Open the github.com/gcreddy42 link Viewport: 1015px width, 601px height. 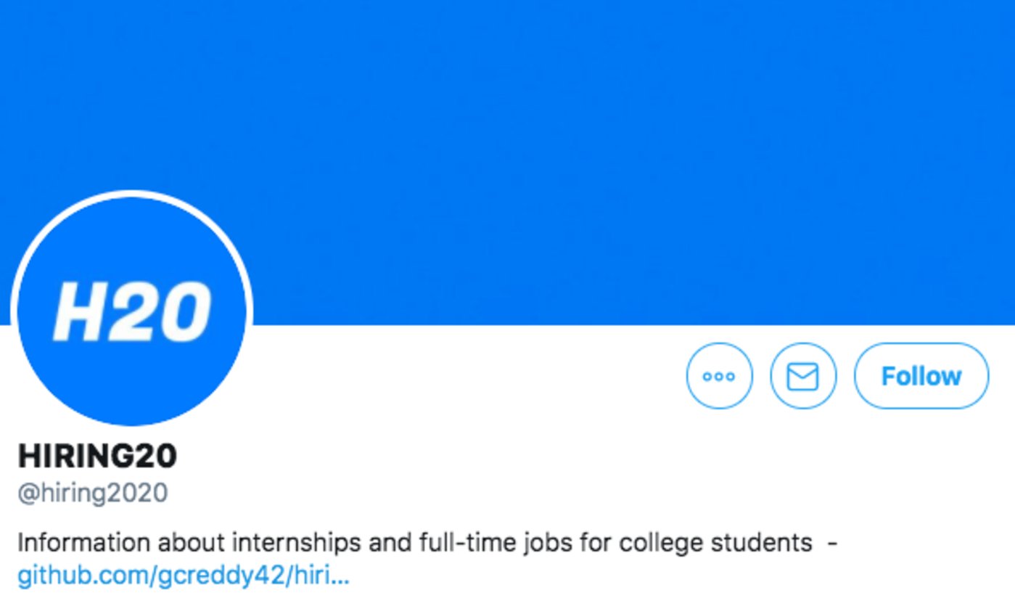(183, 576)
